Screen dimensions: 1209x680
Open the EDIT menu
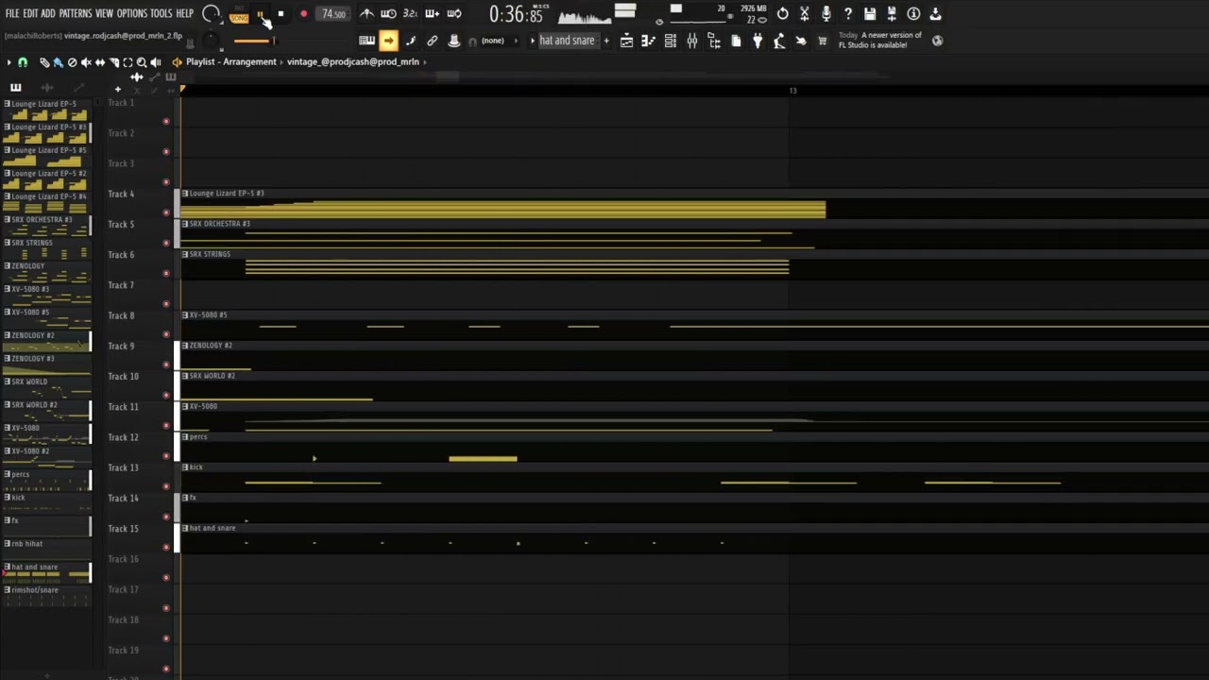(x=31, y=13)
